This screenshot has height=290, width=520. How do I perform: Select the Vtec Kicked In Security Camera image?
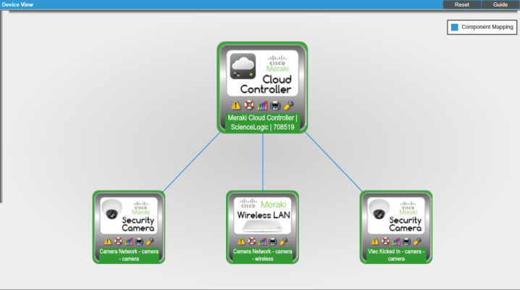click(396, 215)
